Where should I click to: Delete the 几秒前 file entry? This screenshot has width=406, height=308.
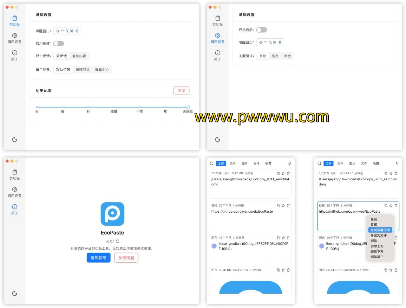click(288, 173)
